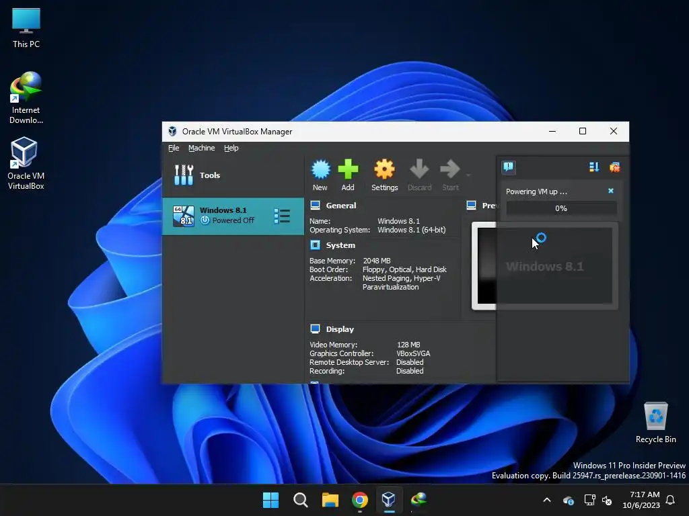Click Floppy, Optical, Hard Disk boot order

point(404,269)
